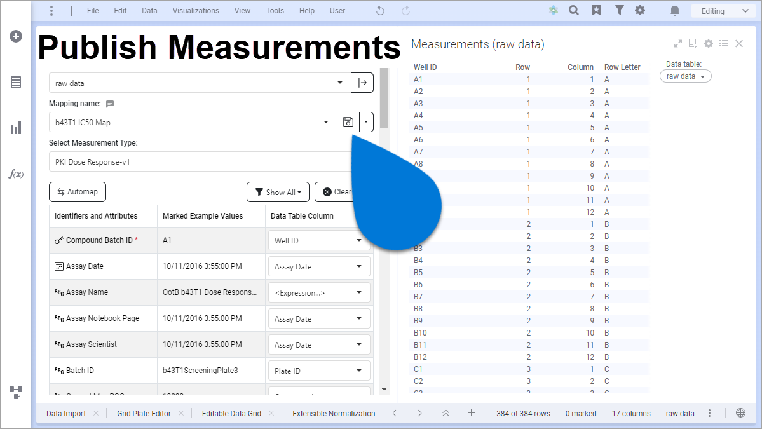Open the File menu
762x429 pixels.
[93, 11]
